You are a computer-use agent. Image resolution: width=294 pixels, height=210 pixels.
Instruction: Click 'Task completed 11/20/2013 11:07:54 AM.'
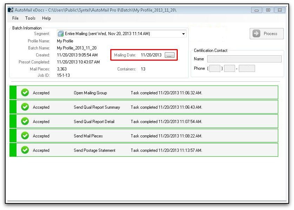tap(166, 122)
